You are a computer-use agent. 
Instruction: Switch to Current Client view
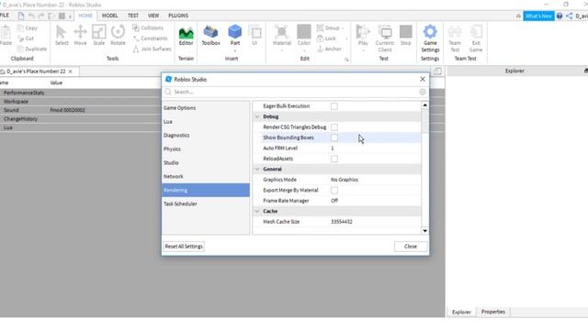tap(385, 38)
